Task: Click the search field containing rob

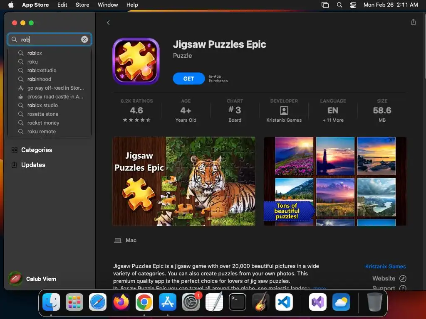Action: click(50, 39)
